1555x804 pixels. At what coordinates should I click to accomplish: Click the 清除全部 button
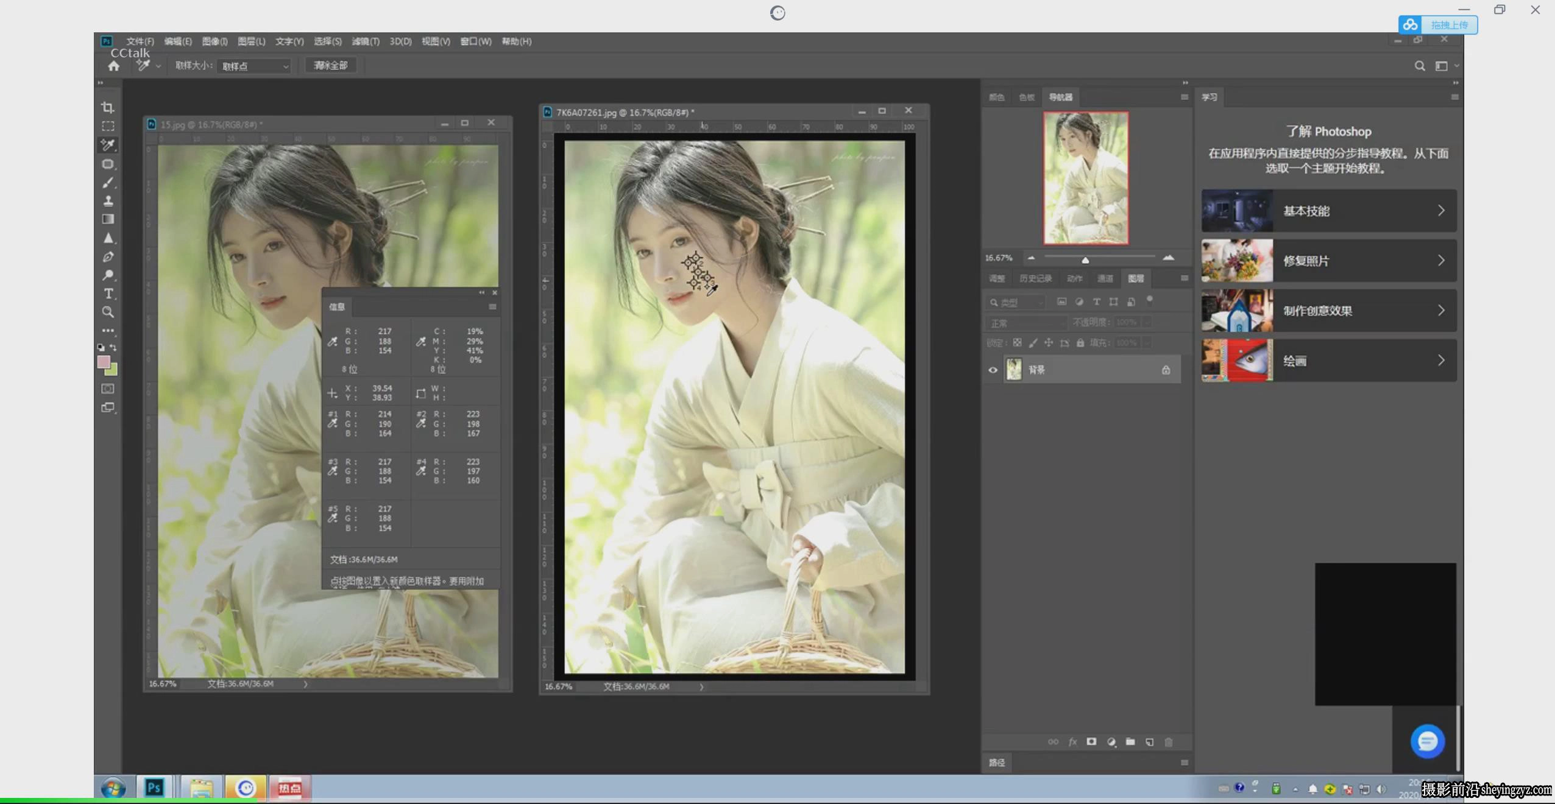click(330, 65)
